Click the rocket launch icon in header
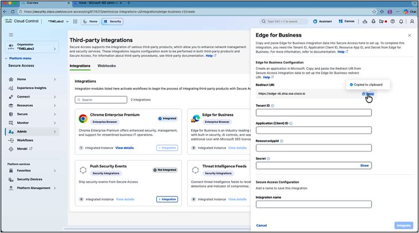This screenshot has width=419, height=233. click(373, 21)
